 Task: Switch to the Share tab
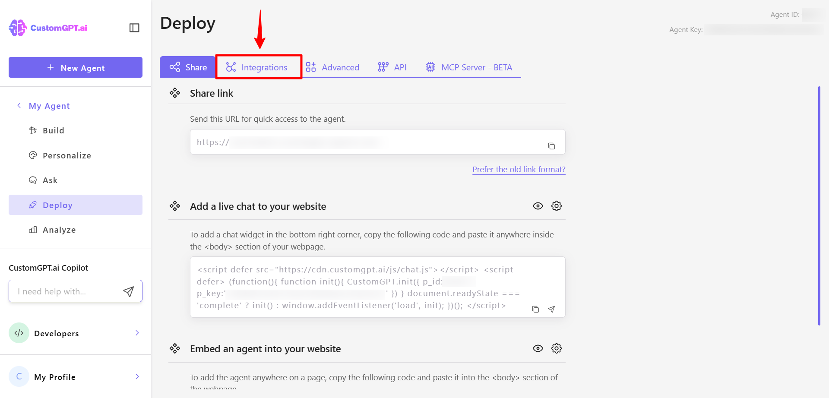(188, 67)
